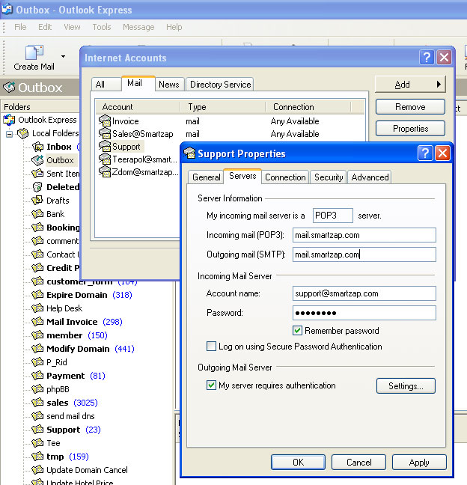
Task: Click the Account name field
Action: click(x=364, y=293)
